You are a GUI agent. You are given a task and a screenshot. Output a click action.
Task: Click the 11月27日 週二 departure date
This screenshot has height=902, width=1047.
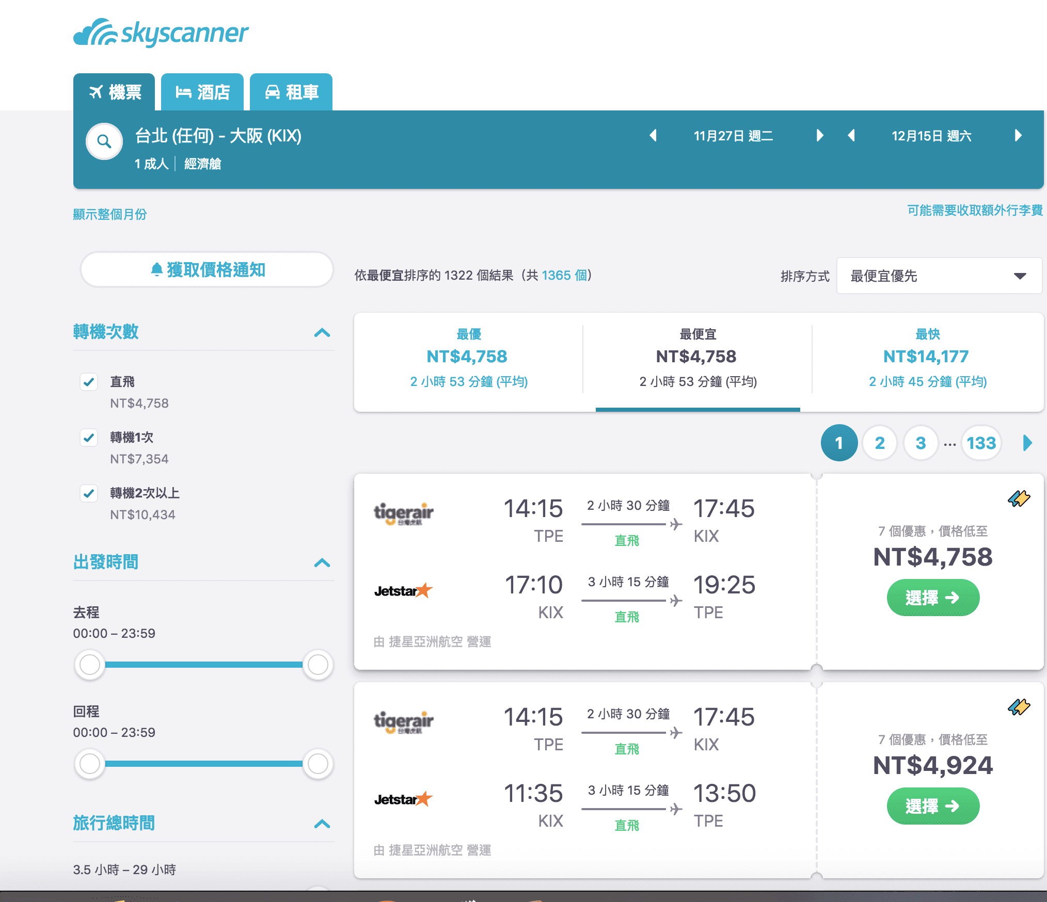coord(733,136)
